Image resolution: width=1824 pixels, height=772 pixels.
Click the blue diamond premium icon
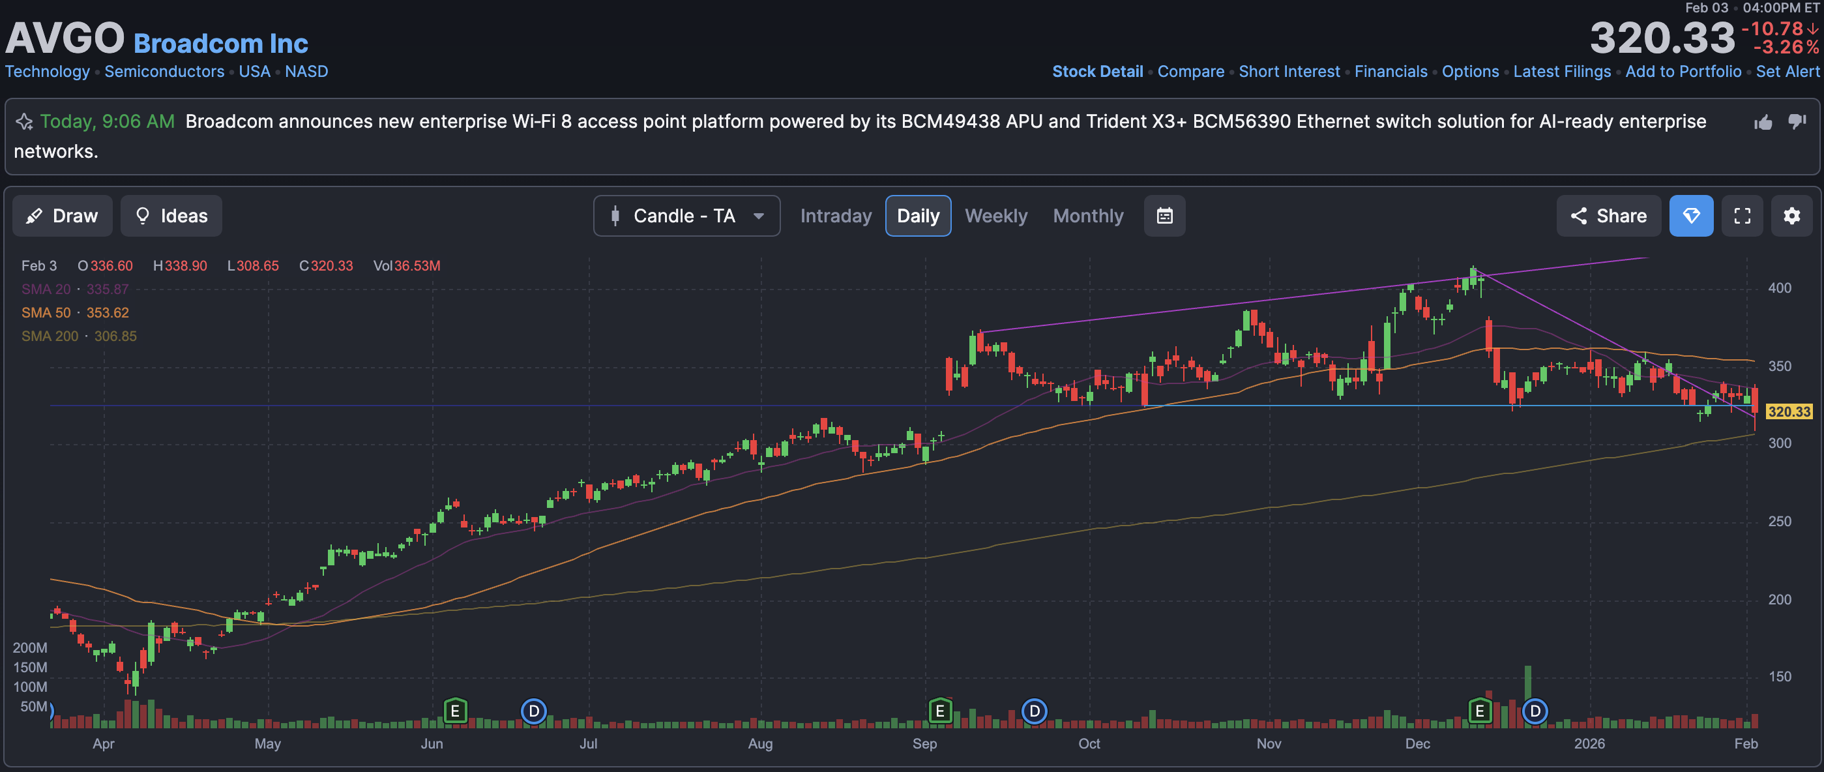1690,216
